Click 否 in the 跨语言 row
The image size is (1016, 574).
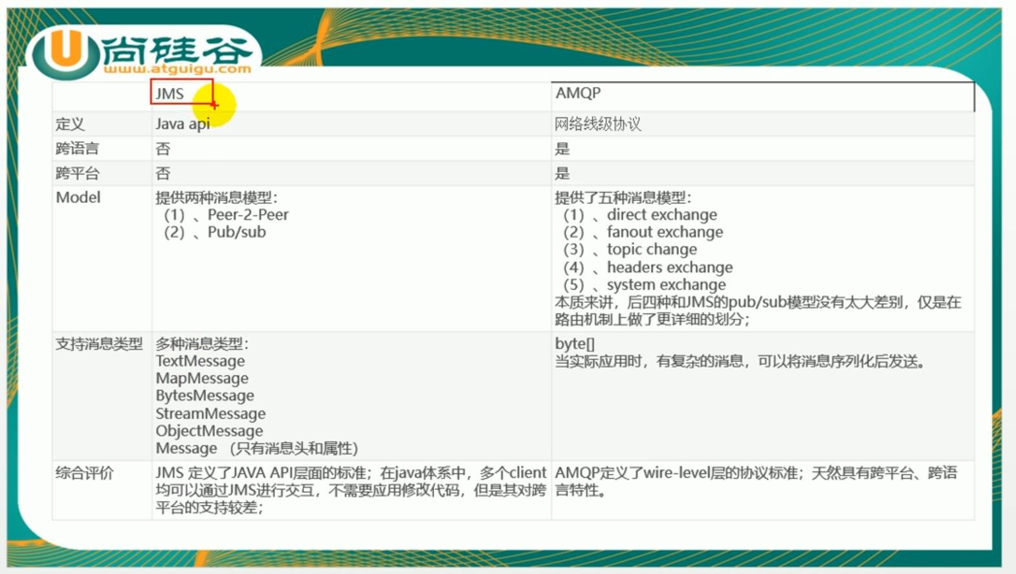tap(163, 149)
